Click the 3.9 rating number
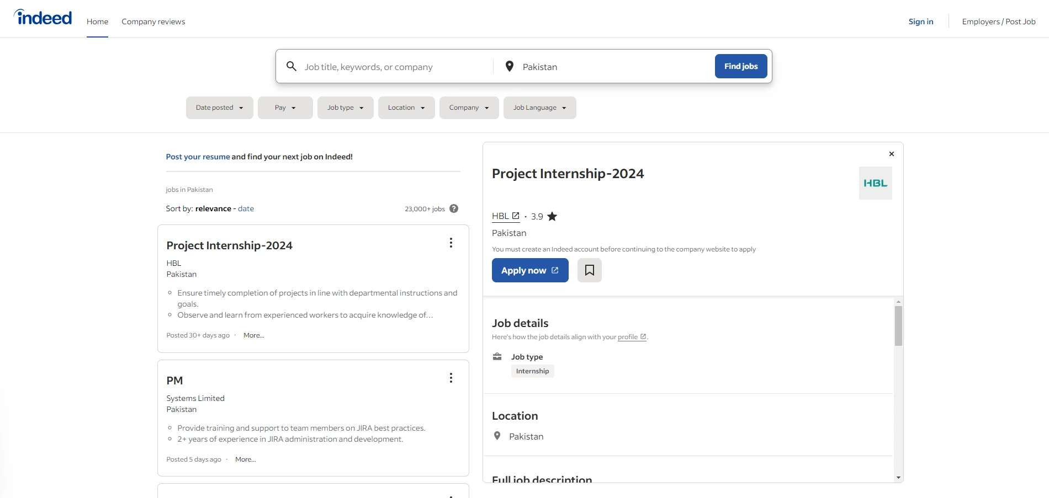 click(537, 216)
